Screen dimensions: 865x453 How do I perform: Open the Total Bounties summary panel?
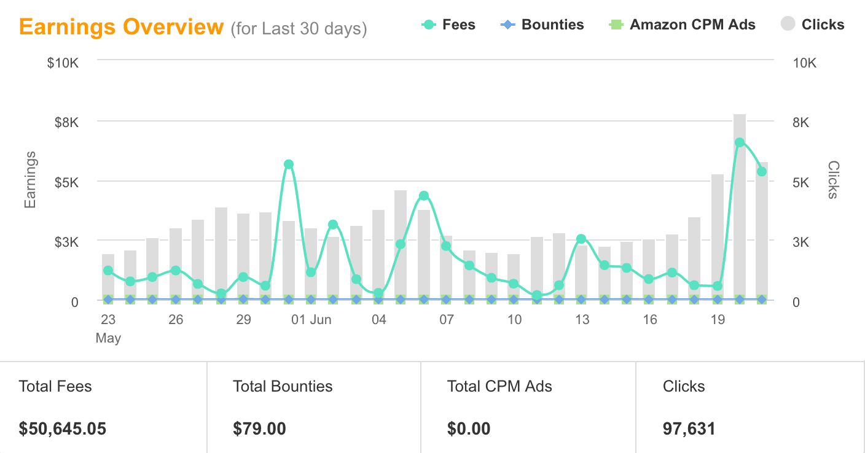[x=313, y=408]
